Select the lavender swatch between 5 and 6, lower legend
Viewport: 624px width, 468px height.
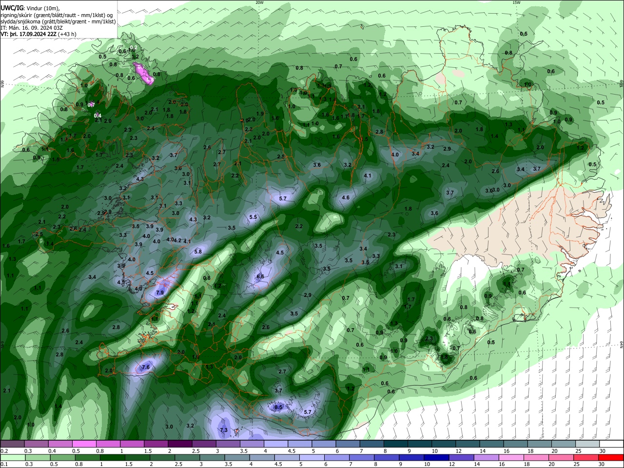(311, 457)
